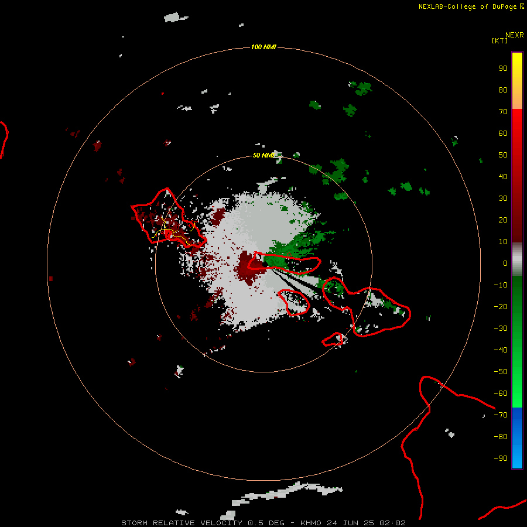This screenshot has width=527, height=527.
Task: Click the 0 value on the velocity scale
Action: [505, 263]
